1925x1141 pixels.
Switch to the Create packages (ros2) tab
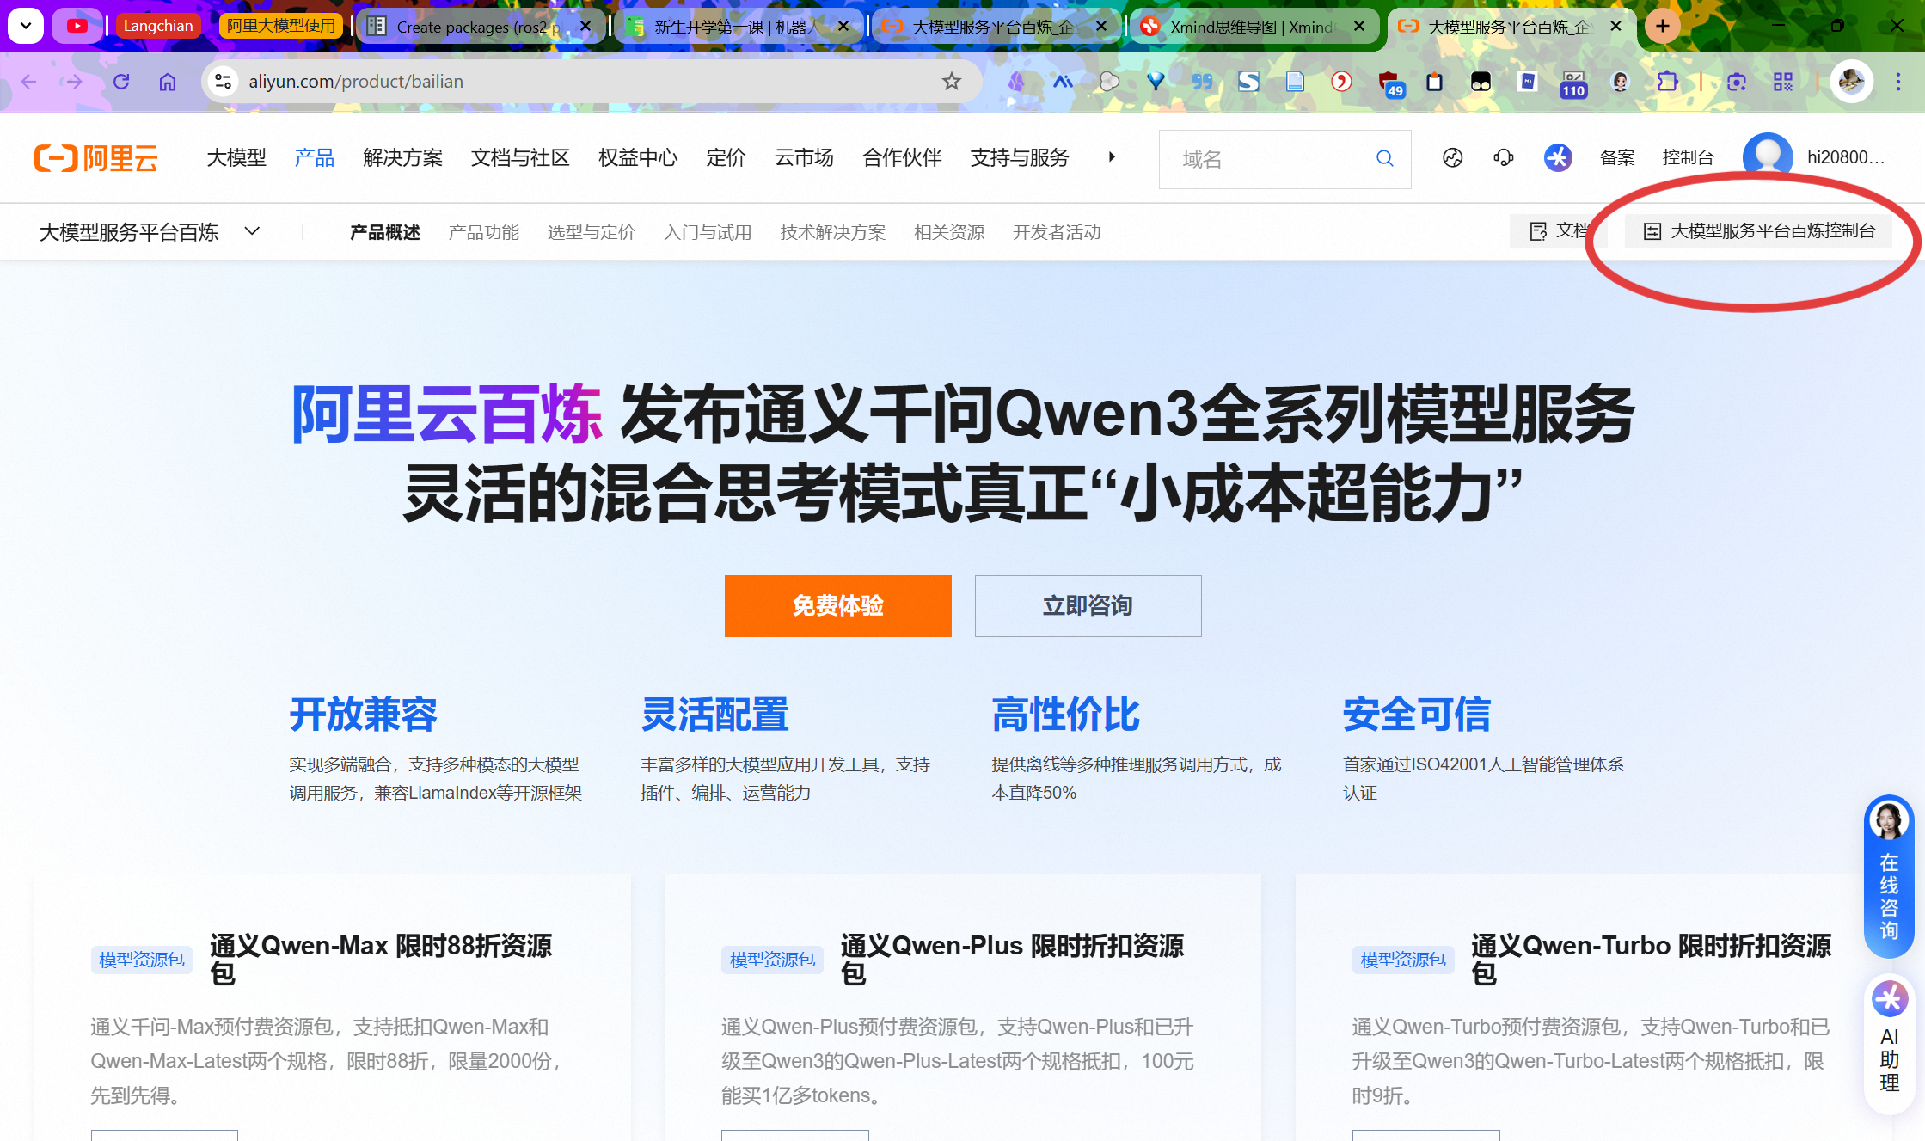477,27
